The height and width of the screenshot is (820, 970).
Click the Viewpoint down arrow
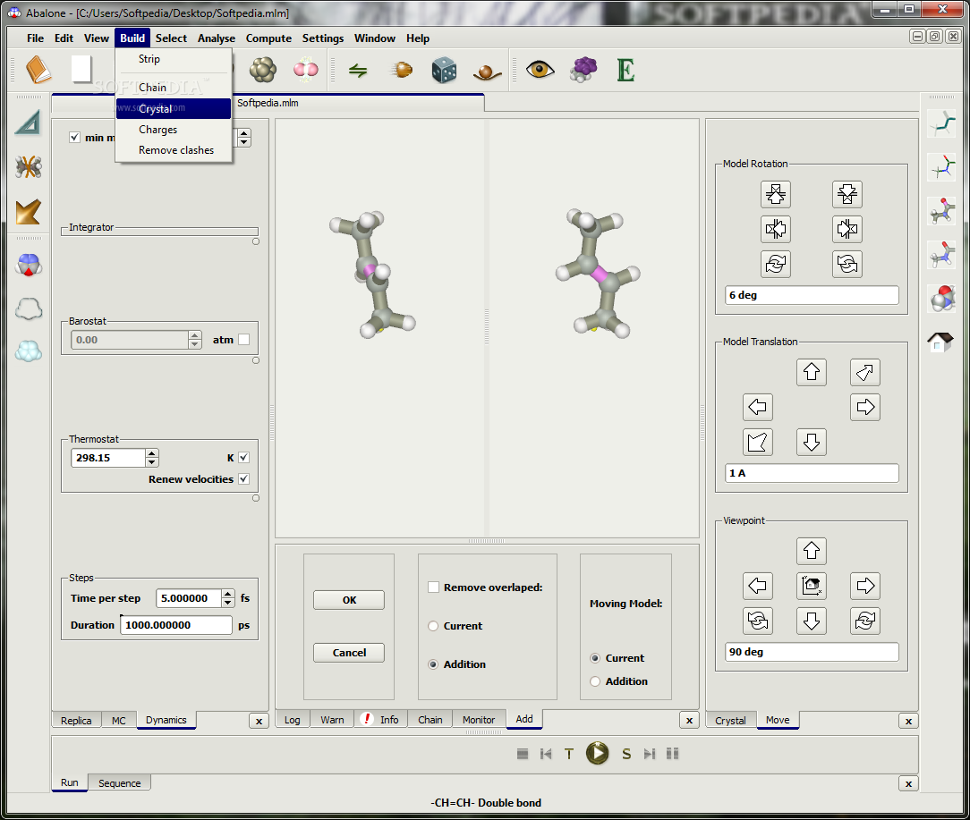click(811, 621)
